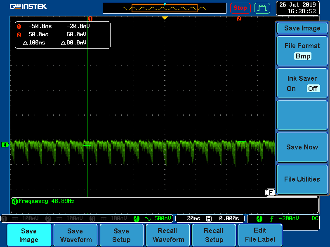Image resolution: width=330 pixels, height=247 pixels.
Task: Open Edit File Label in the bottom menu
Action: (260, 235)
